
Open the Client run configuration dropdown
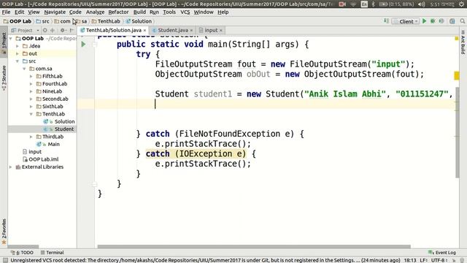406,21
